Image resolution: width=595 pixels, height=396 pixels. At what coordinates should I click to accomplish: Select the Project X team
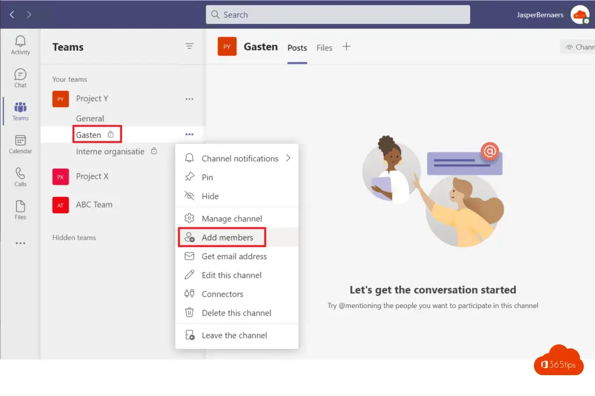point(92,176)
